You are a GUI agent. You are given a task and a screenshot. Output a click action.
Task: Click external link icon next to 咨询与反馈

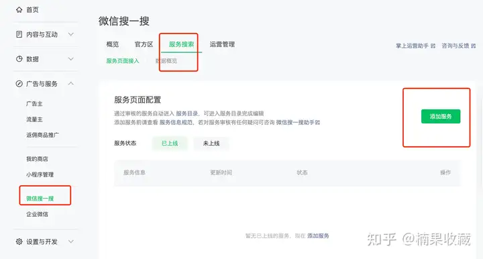point(474,46)
